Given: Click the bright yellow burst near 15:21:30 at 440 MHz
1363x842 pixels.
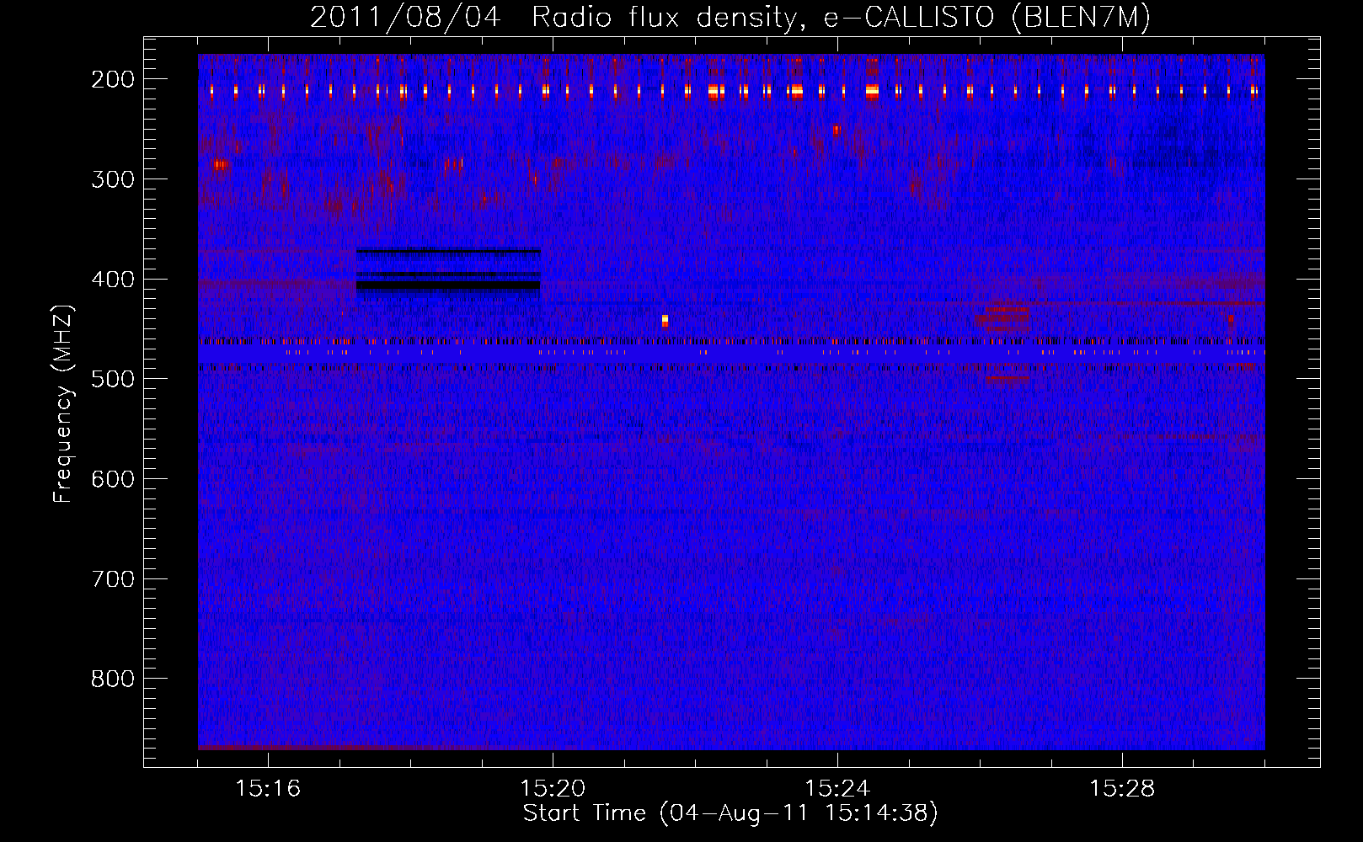Looking at the screenshot, I should point(665,321).
